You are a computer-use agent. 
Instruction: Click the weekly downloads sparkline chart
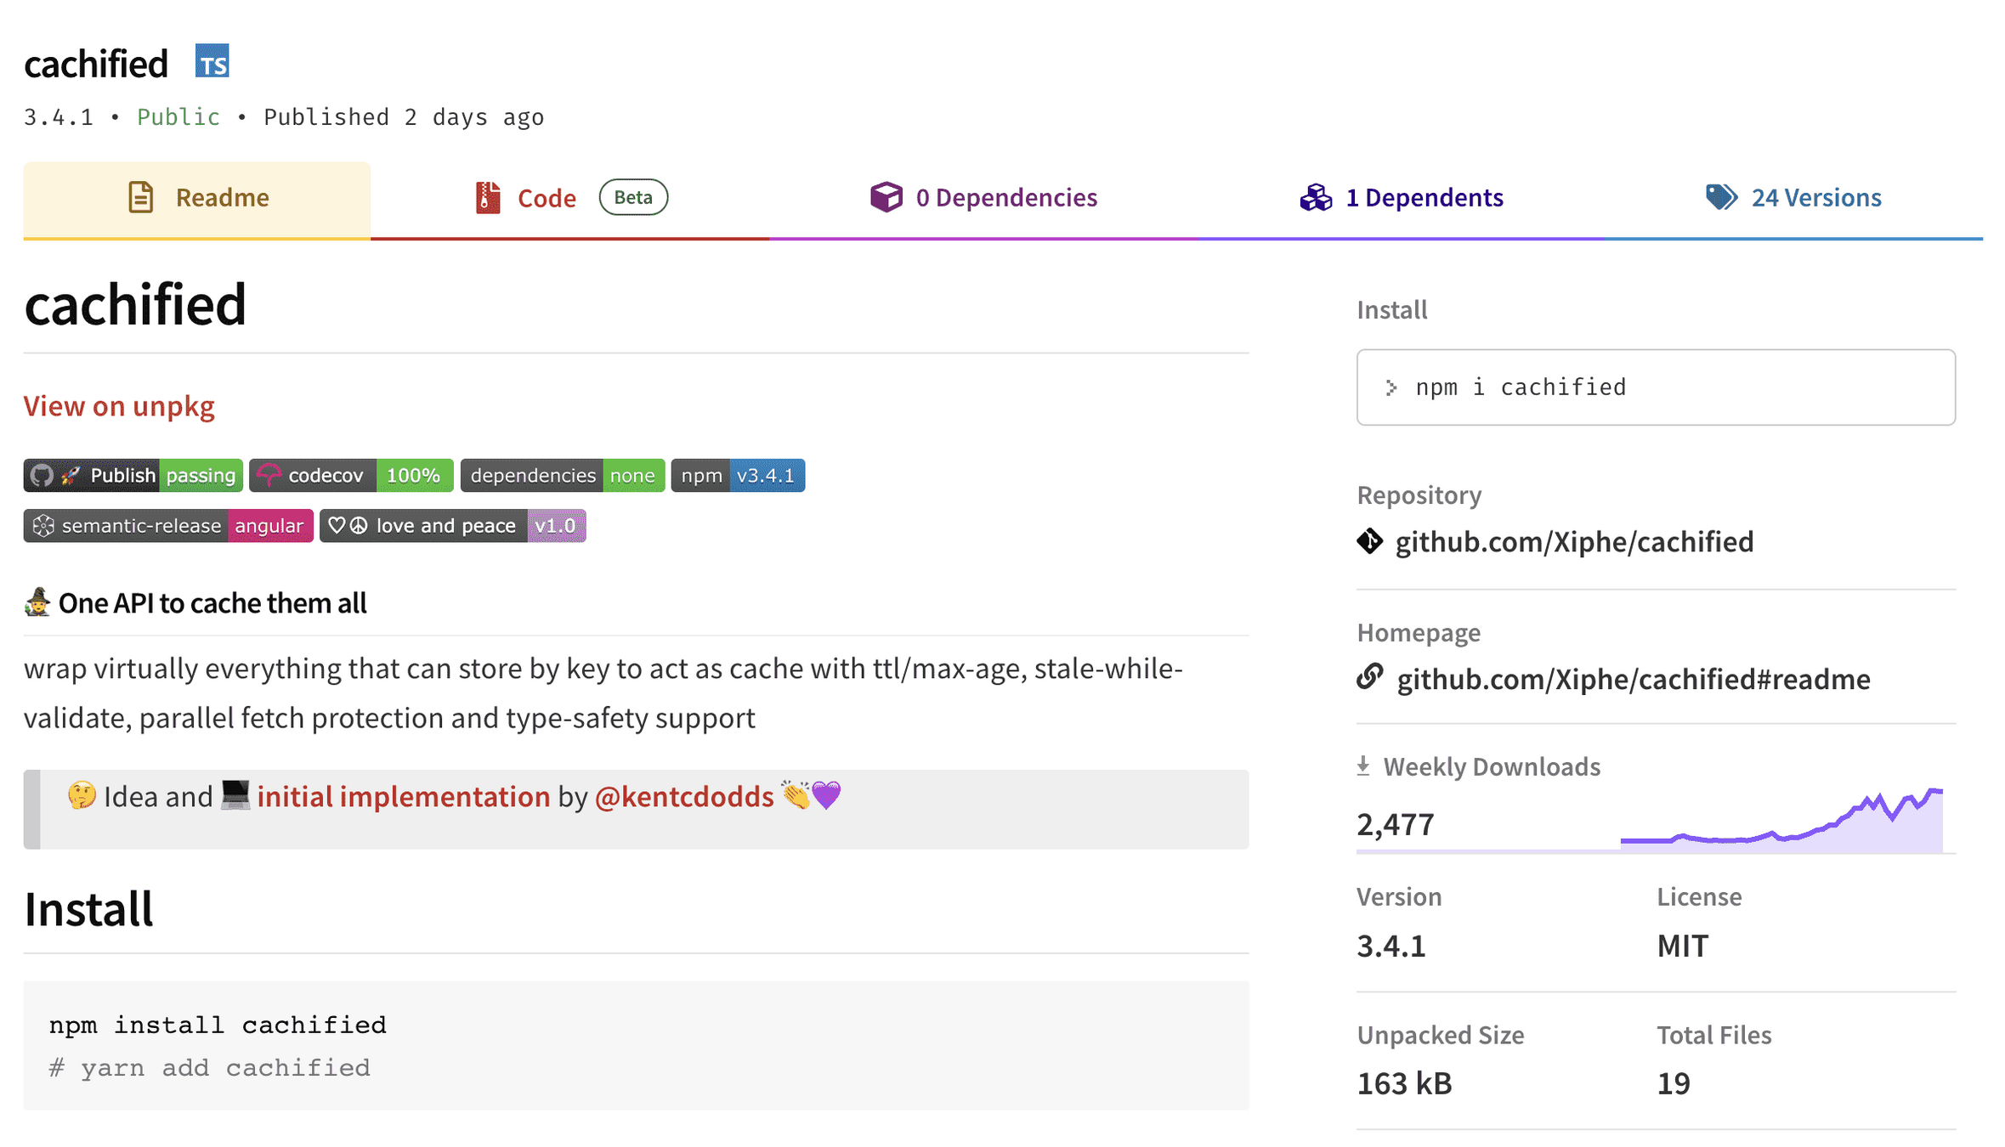(1781, 822)
